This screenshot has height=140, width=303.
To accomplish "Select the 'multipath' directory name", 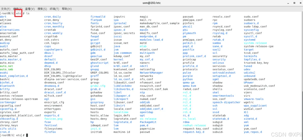I will (147, 53).
